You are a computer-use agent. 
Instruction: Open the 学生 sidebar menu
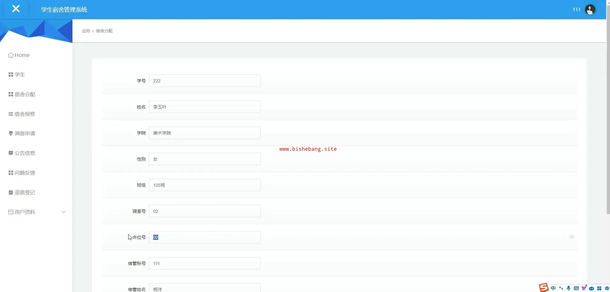[17, 74]
